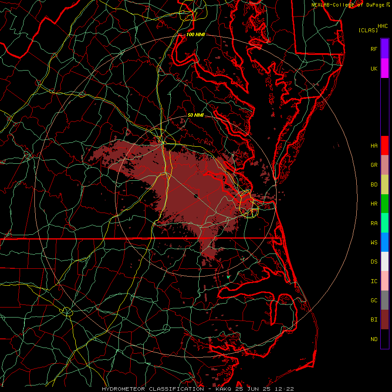Click the DS white legend swatch
Viewport: 392px width, 392px height.
(x=385, y=261)
